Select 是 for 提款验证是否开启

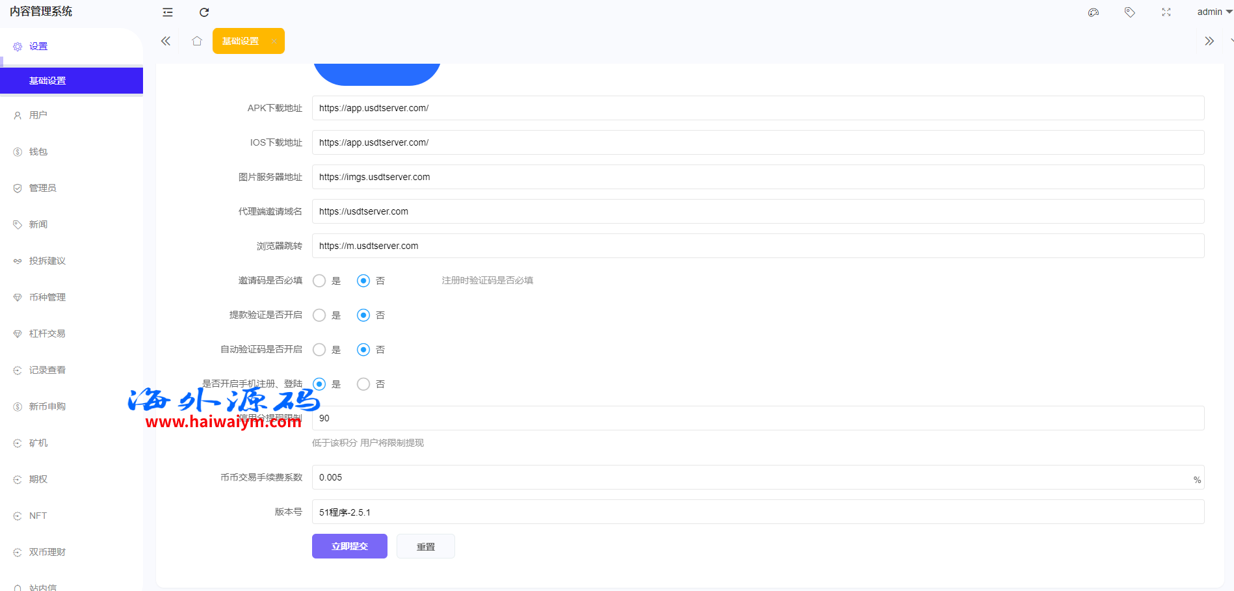point(319,315)
